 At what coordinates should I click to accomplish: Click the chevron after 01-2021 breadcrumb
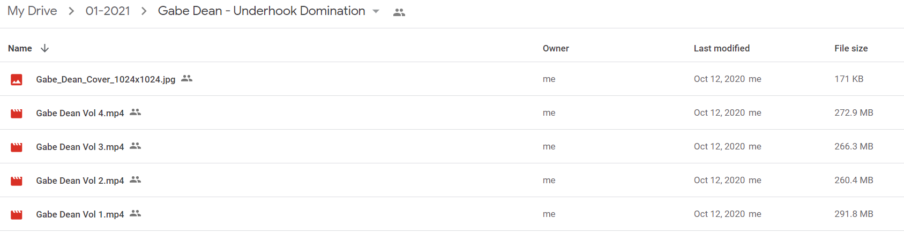coord(144,11)
